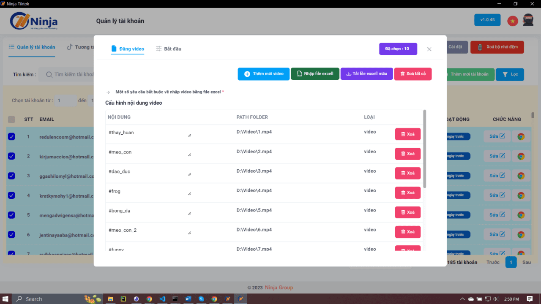Click Sửa for account row 5
The image size is (541, 304).
(497, 215)
